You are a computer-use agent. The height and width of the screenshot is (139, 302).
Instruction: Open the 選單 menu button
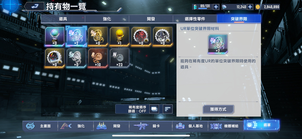[261, 125]
